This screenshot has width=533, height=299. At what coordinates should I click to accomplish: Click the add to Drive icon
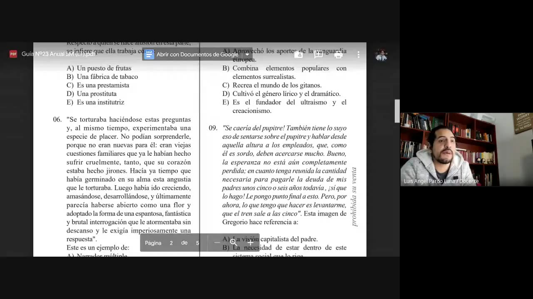pyautogui.click(x=299, y=54)
